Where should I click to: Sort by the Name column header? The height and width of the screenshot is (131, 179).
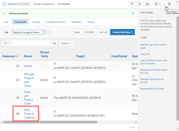tap(28, 56)
